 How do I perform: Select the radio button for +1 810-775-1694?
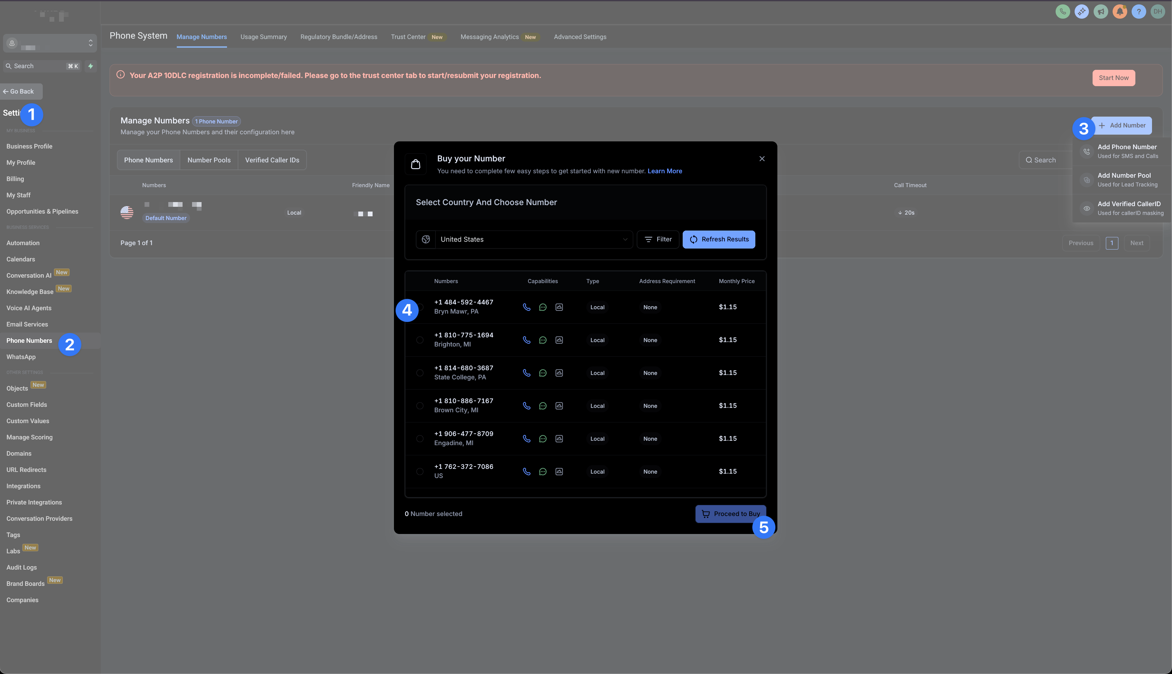(420, 340)
